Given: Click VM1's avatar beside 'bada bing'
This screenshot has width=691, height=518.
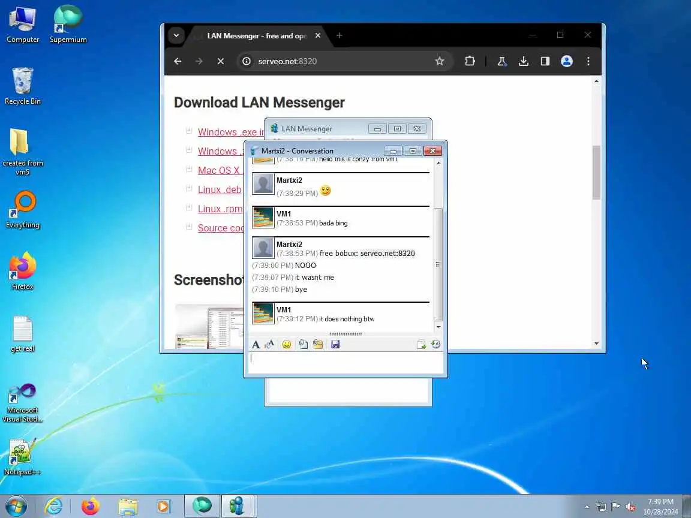Looking at the screenshot, I should tap(263, 217).
